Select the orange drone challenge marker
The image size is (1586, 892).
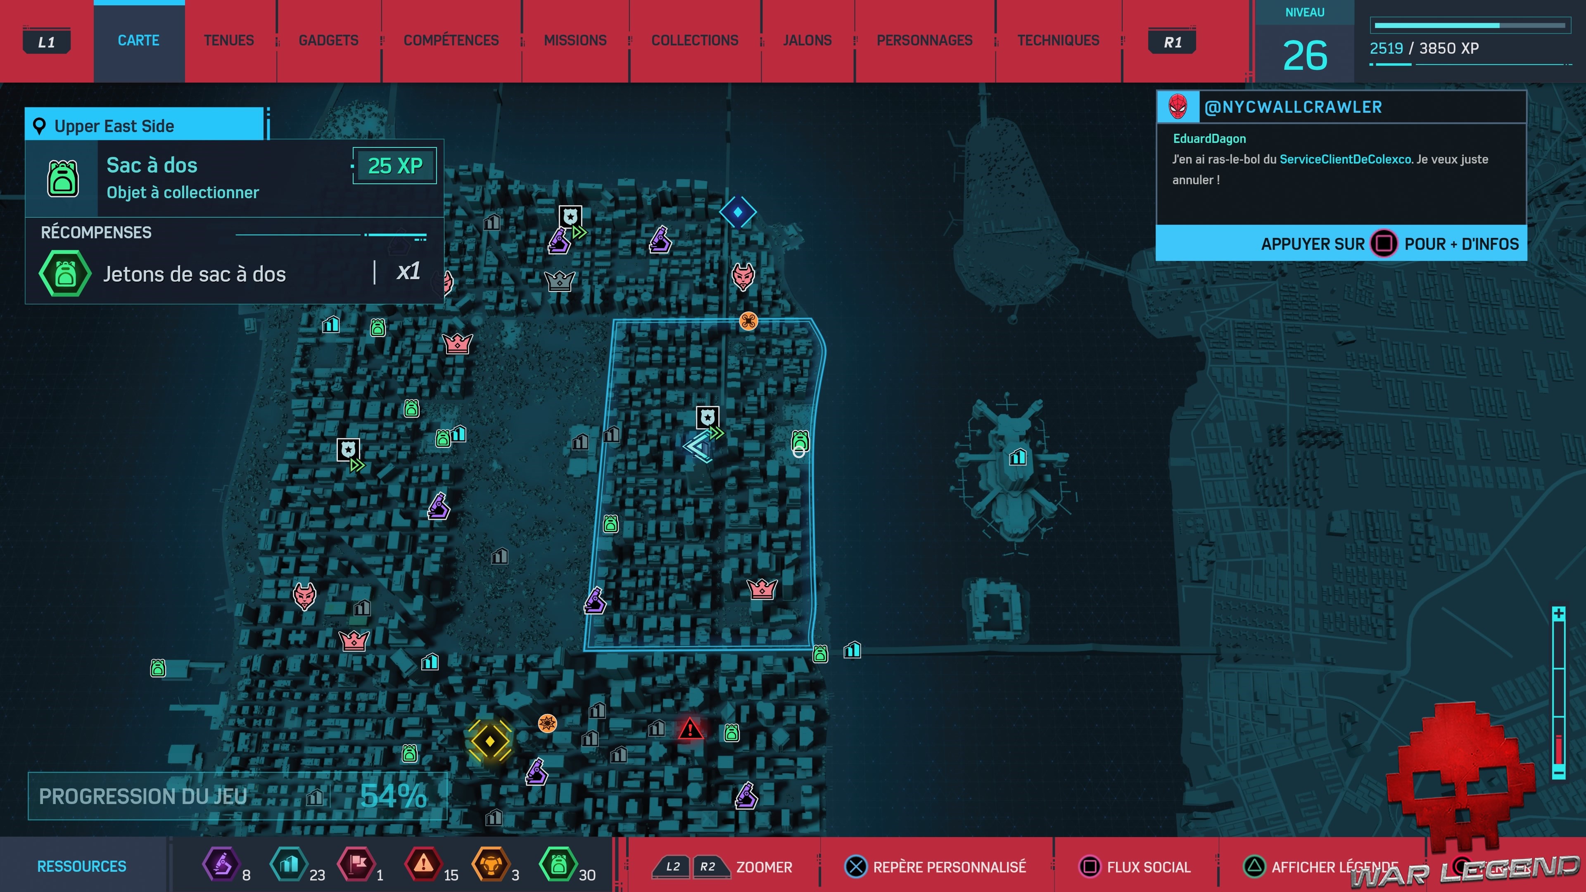coord(748,321)
